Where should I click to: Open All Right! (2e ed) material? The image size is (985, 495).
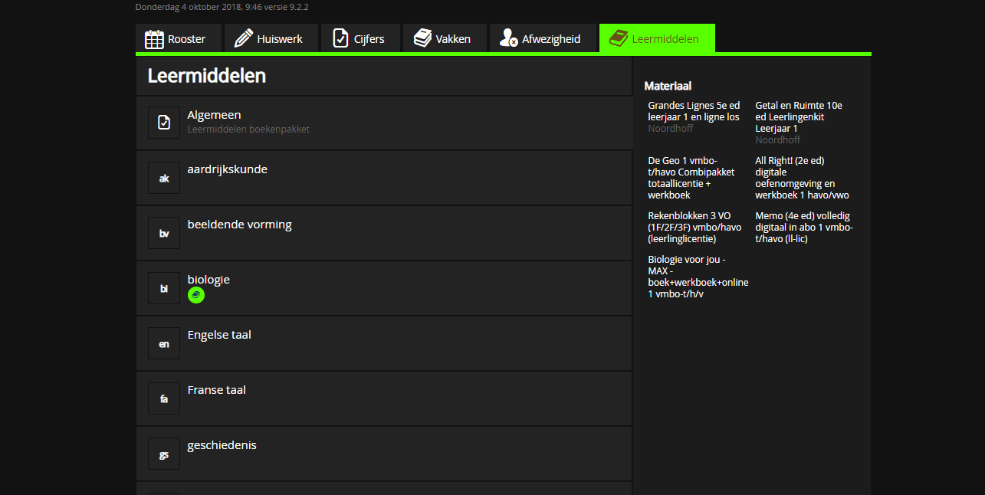pyautogui.click(x=802, y=178)
